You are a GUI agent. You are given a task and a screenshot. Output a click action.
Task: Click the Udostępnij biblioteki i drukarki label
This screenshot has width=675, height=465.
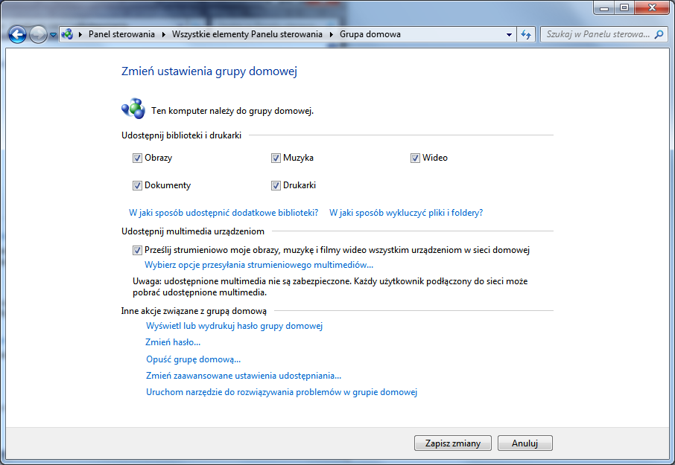click(181, 135)
